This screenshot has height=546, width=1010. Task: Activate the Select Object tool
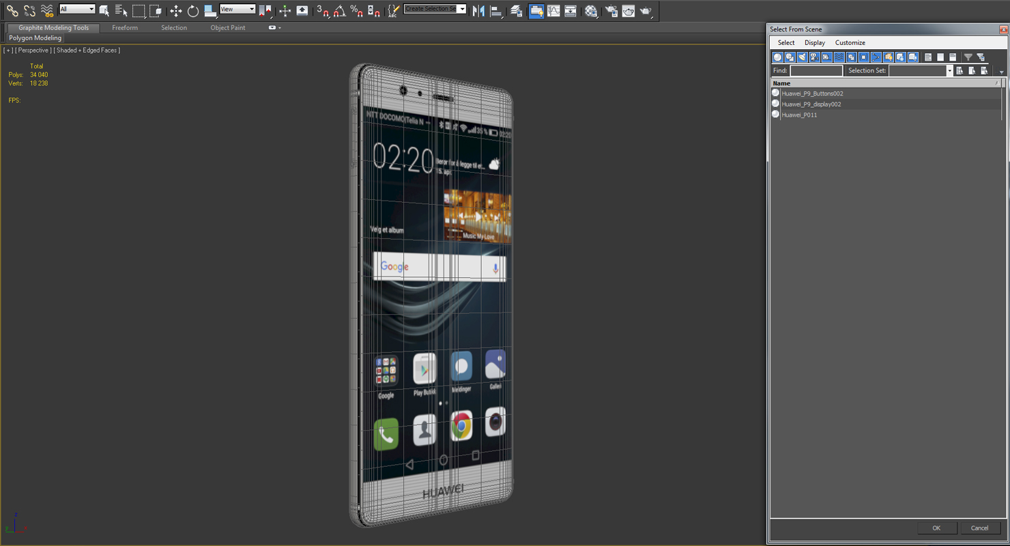point(104,10)
